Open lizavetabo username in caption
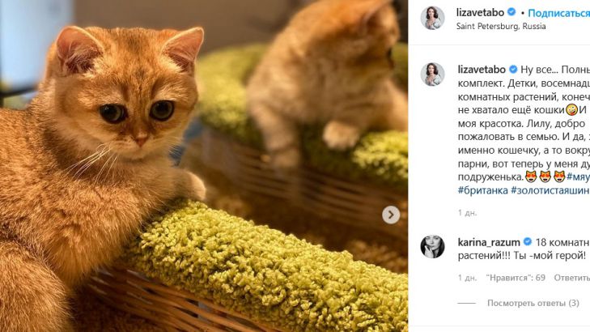This screenshot has width=590, height=332. pyautogui.click(x=480, y=70)
